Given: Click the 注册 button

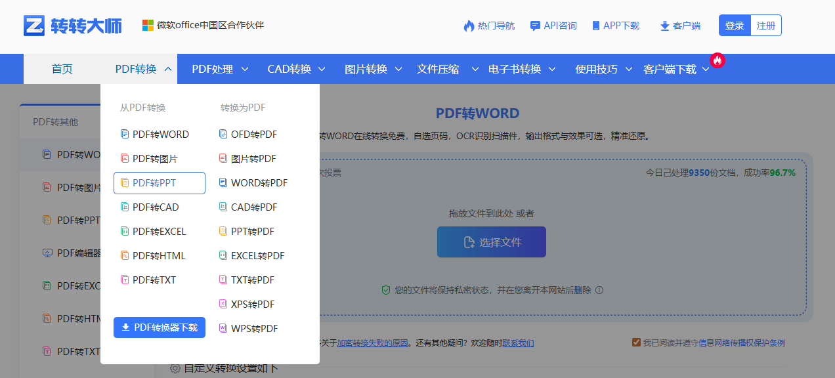Looking at the screenshot, I should tap(766, 26).
